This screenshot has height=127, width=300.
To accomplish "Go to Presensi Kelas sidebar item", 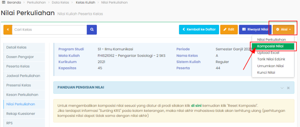I will 24,85.
